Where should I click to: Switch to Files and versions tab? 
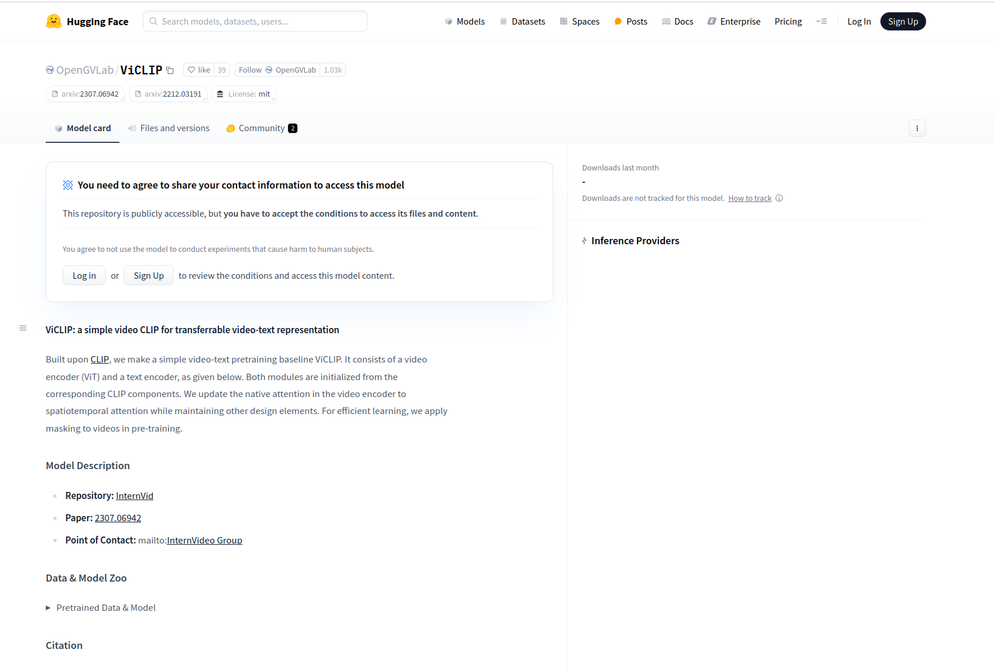169,128
